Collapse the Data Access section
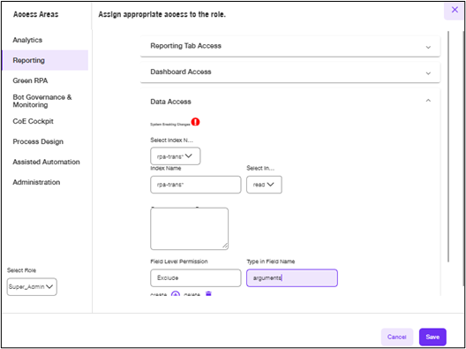The height and width of the screenshot is (349, 466). 428,101
